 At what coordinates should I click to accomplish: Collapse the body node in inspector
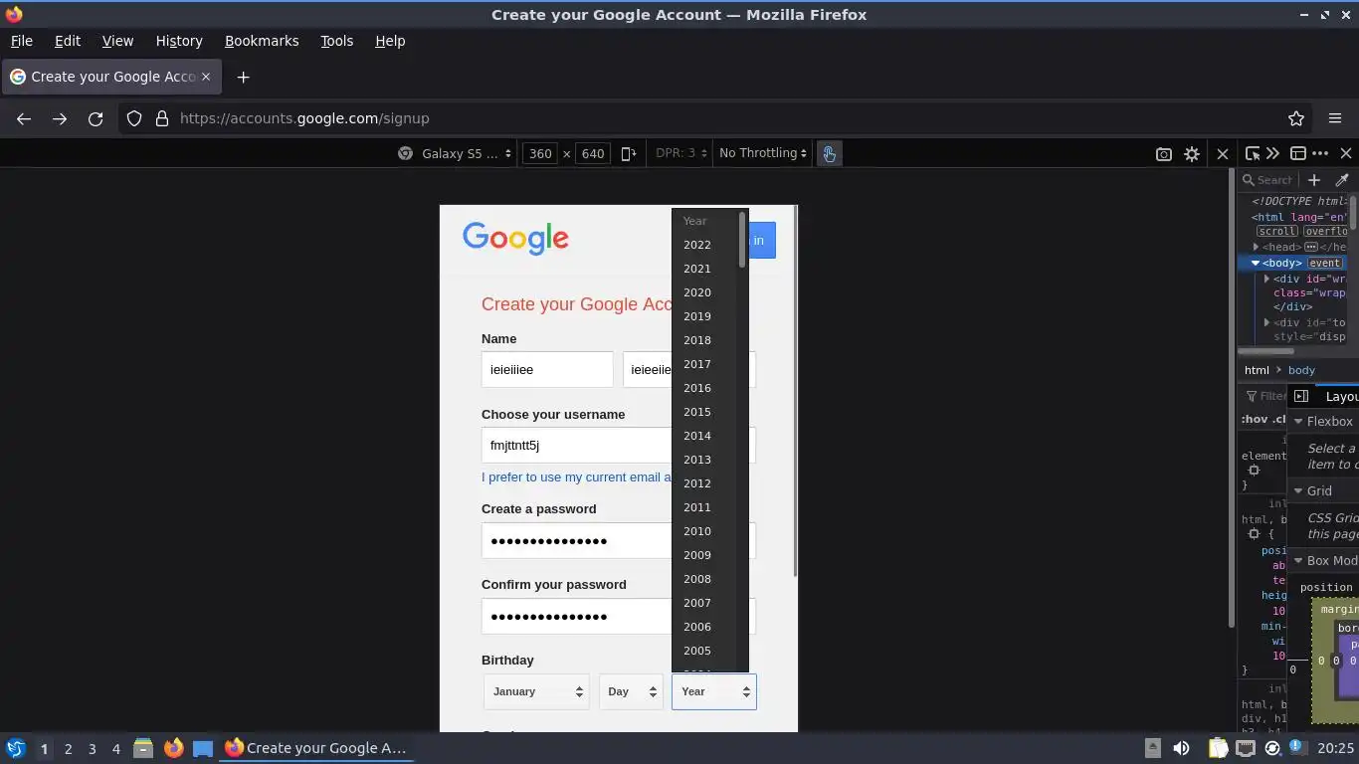pos(1256,263)
